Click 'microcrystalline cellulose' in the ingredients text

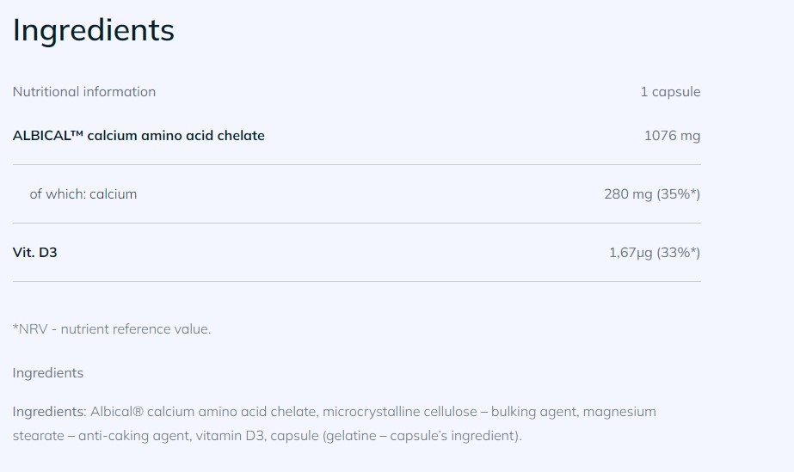click(399, 412)
